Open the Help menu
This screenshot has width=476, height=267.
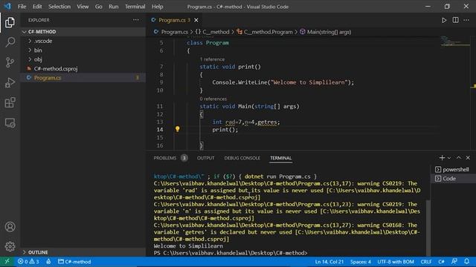coord(157,7)
